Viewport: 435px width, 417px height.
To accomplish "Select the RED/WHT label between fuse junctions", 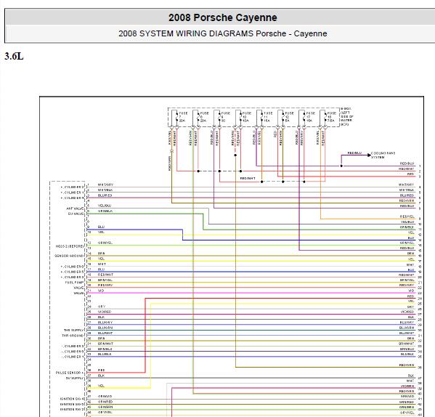I will pos(248,179).
